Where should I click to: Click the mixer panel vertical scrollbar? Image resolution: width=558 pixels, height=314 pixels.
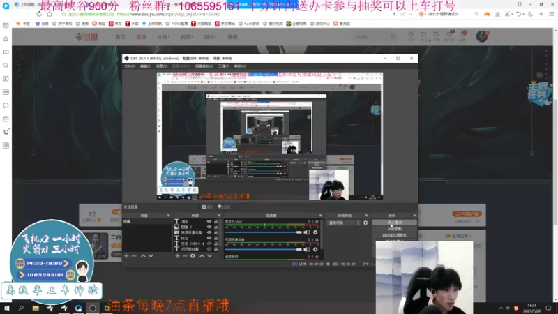(x=322, y=234)
